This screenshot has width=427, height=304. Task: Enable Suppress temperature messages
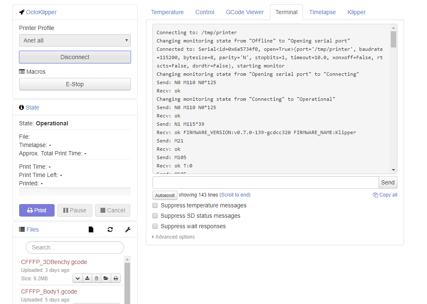[155, 205]
